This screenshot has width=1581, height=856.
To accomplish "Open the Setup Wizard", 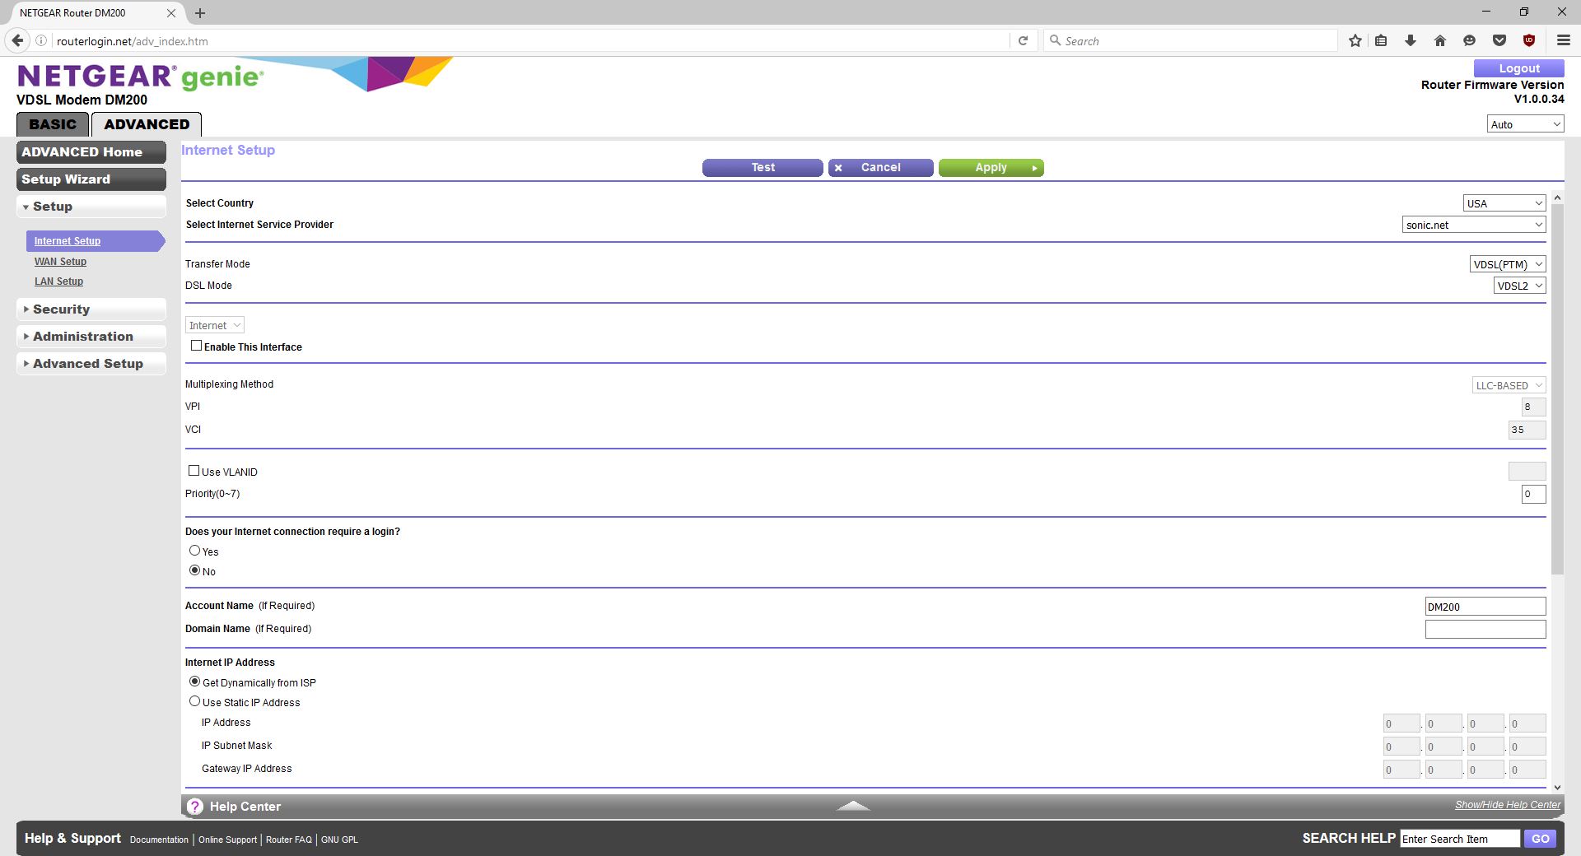I will point(91,179).
